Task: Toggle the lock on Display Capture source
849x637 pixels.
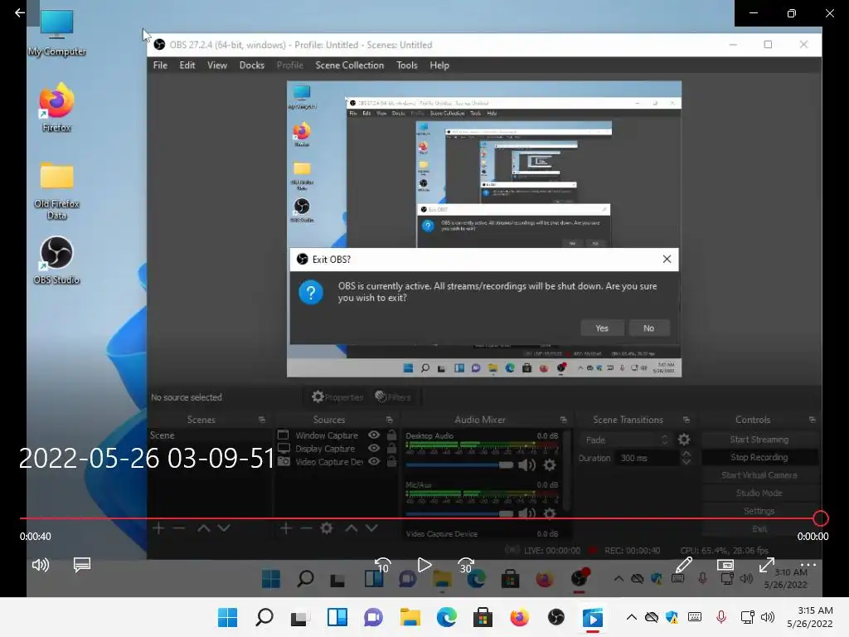Action: pos(391,449)
